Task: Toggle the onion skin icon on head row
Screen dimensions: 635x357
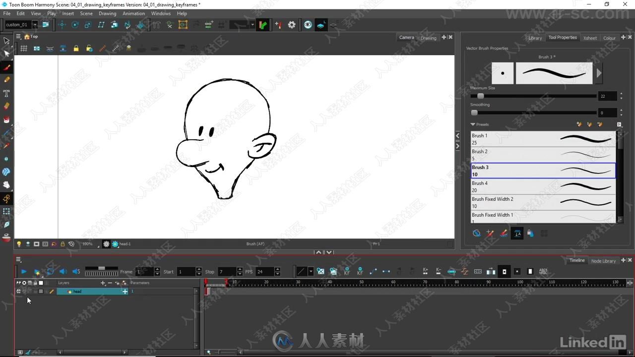Action: [29, 292]
